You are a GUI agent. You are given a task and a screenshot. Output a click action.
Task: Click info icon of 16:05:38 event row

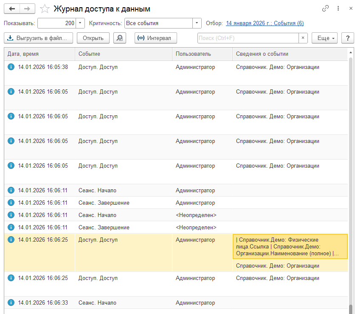[11, 67]
